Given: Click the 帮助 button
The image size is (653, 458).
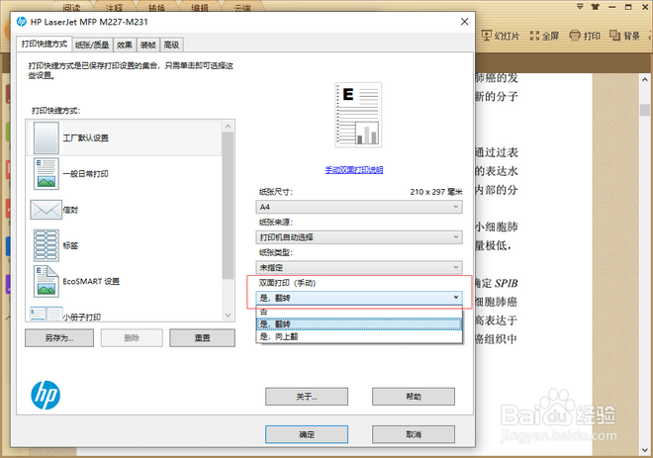Looking at the screenshot, I should 414,397.
